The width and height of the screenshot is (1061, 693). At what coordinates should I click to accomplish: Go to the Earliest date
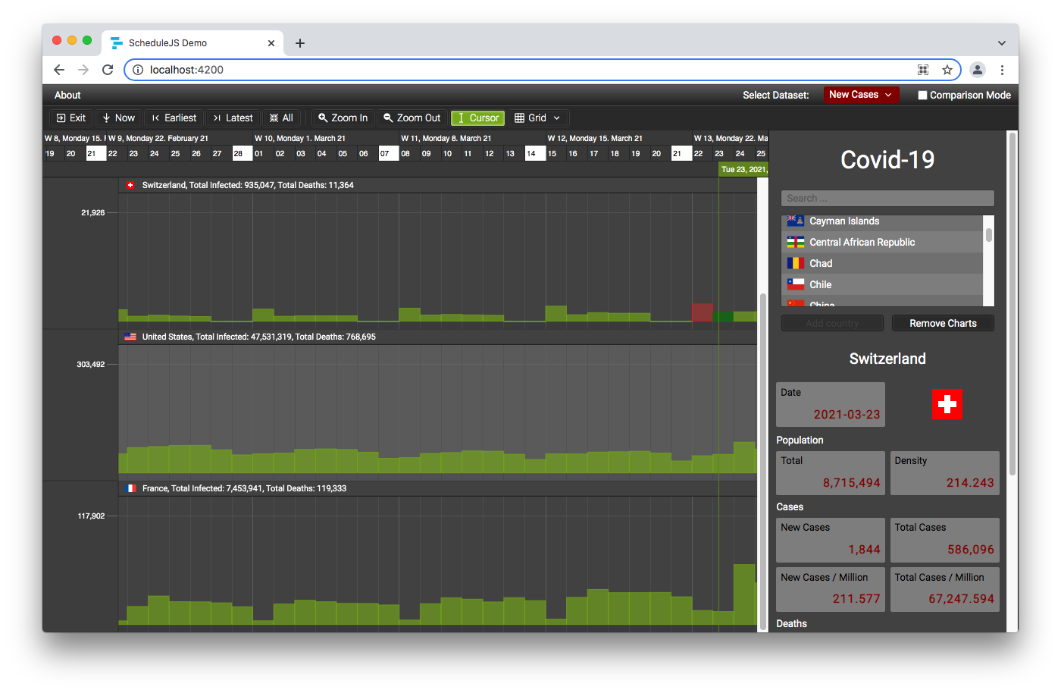174,118
